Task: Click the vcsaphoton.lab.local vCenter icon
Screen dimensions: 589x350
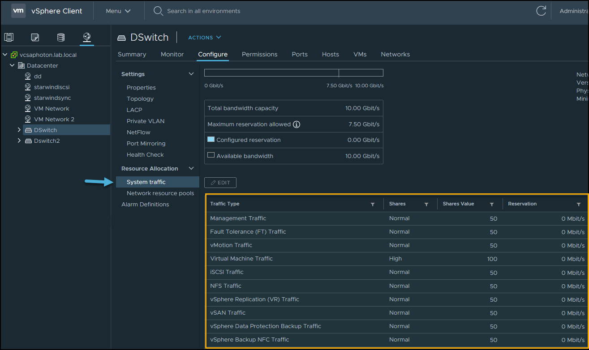Action: point(14,55)
